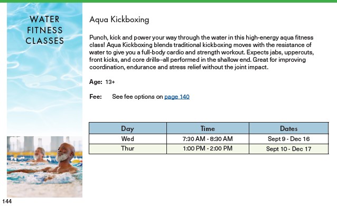
Task: Click the Sept 9 - Dec 16 dates cell
Action: click(288, 139)
